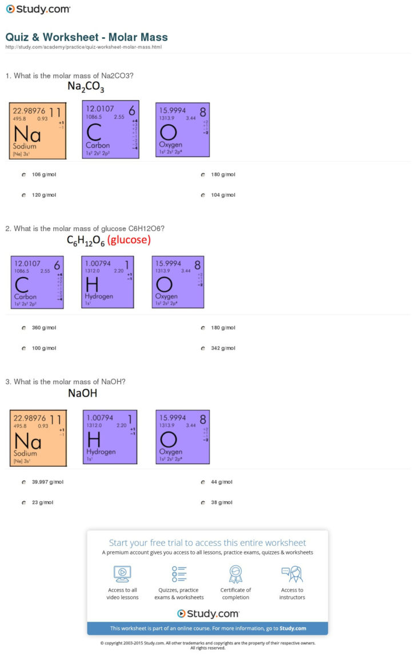416x661 pixels.
Task: Click the Study.com logo at top
Action: click(x=39, y=9)
